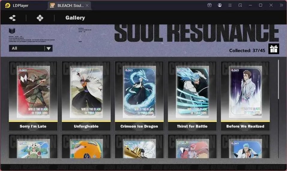
Task: Open the Crimson Ice Dragon card
Action: click(139, 96)
